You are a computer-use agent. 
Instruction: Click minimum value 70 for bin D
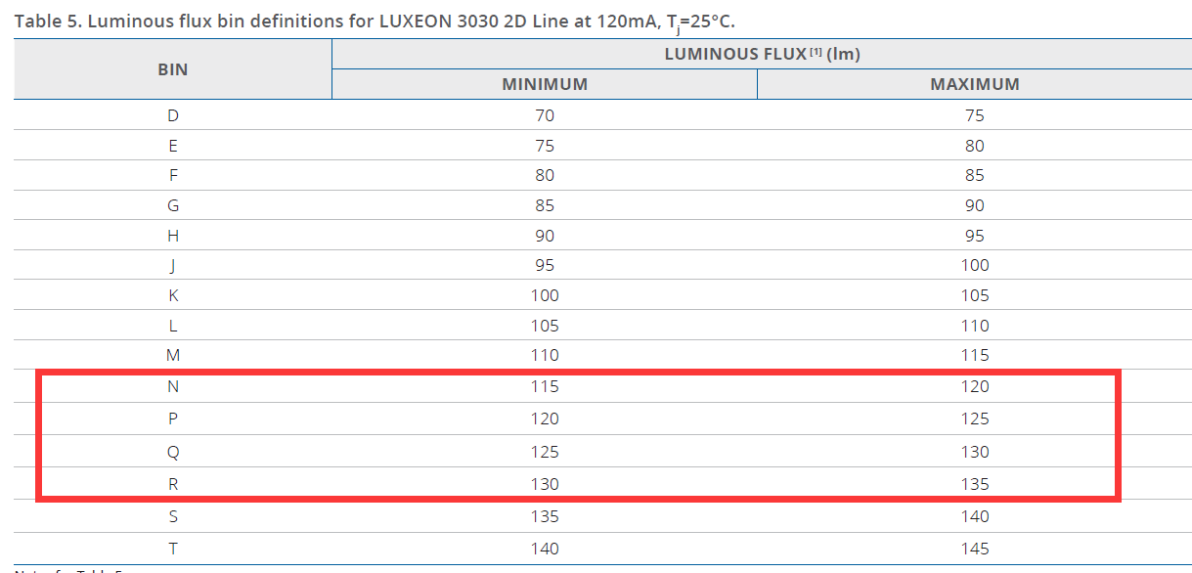(x=545, y=115)
